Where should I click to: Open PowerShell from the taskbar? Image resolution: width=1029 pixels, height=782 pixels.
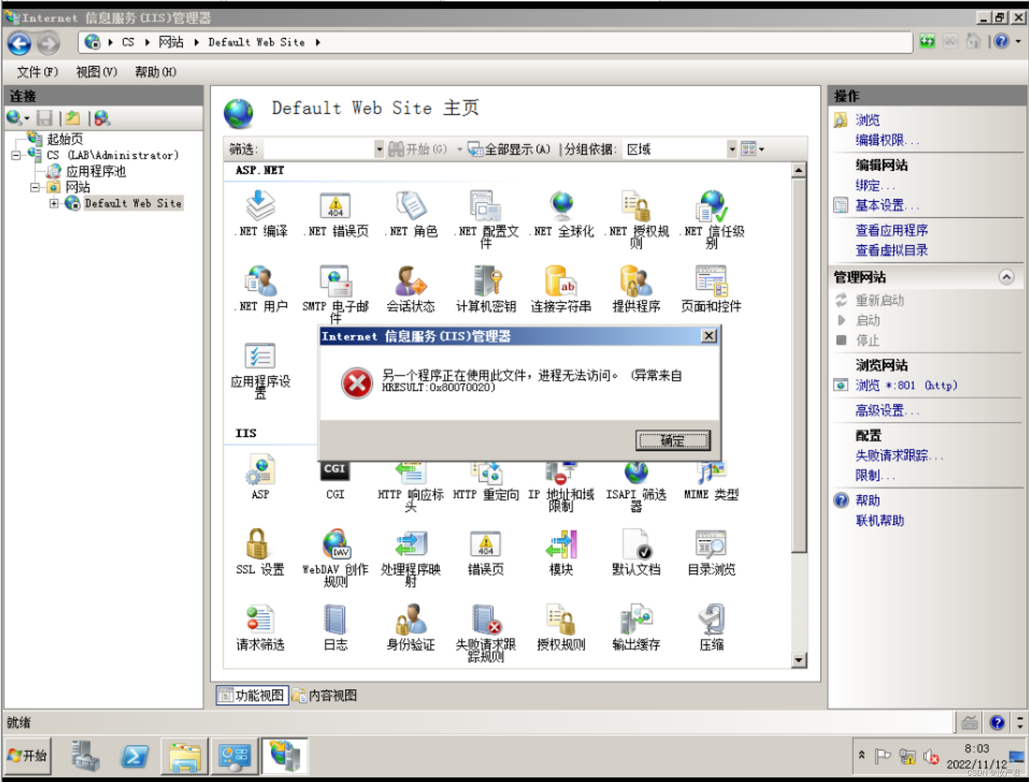(134, 757)
